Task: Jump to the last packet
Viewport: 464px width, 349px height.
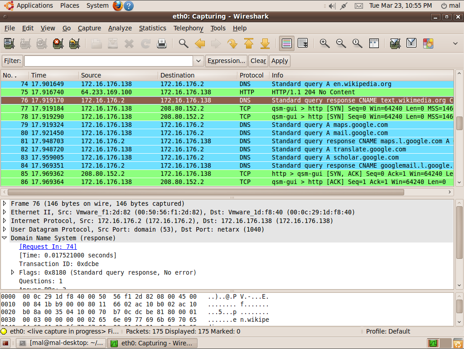Action: (265, 44)
